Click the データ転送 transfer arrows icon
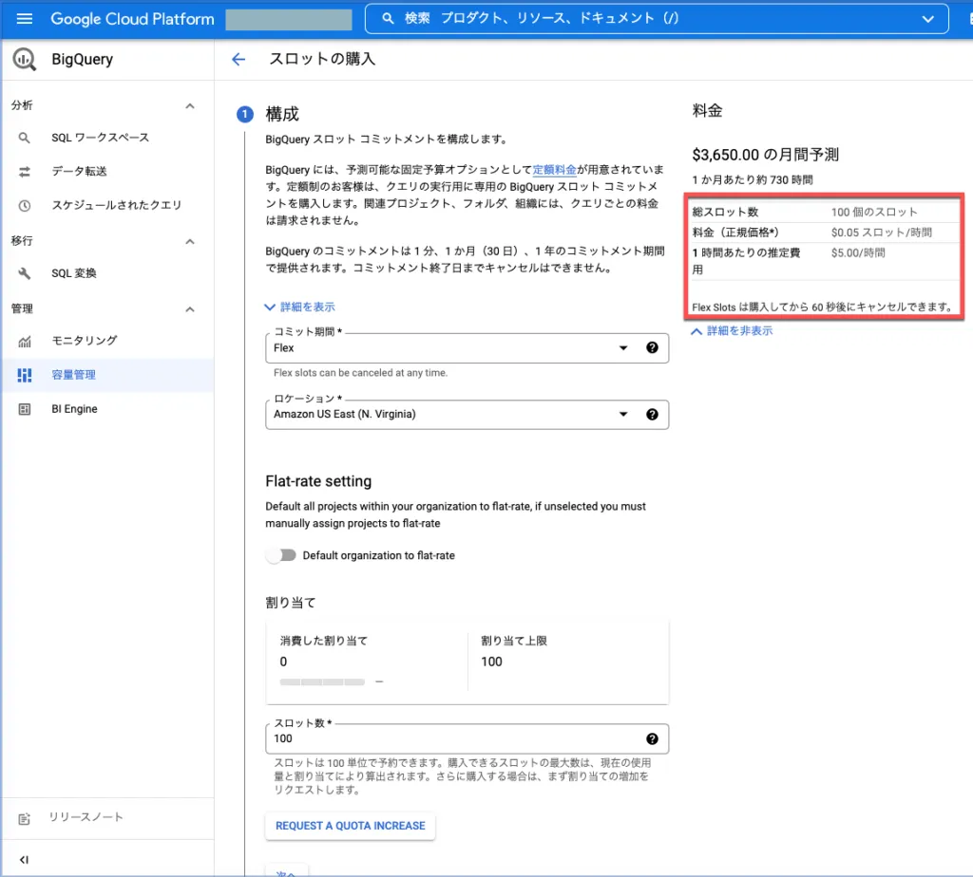 pos(24,172)
